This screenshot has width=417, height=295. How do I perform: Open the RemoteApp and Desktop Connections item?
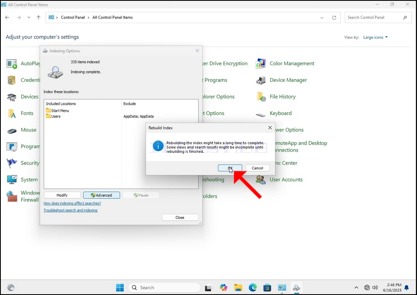[x=301, y=146]
